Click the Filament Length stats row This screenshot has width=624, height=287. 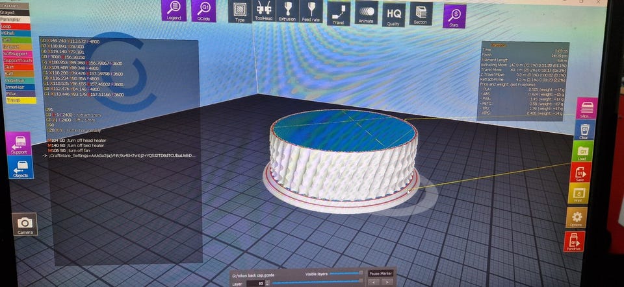523,60
